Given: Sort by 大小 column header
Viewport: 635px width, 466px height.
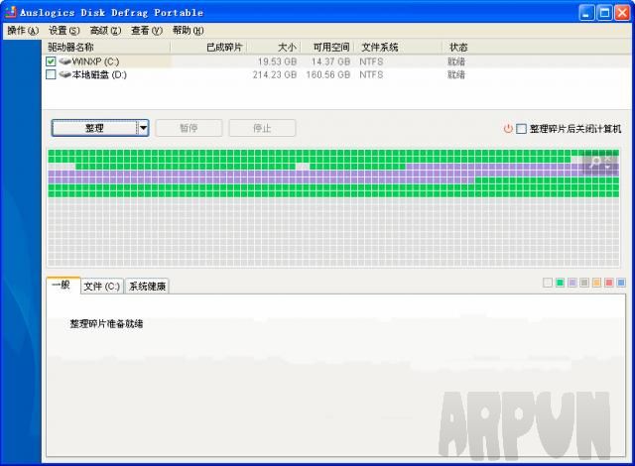Looking at the screenshot, I should click(274, 48).
